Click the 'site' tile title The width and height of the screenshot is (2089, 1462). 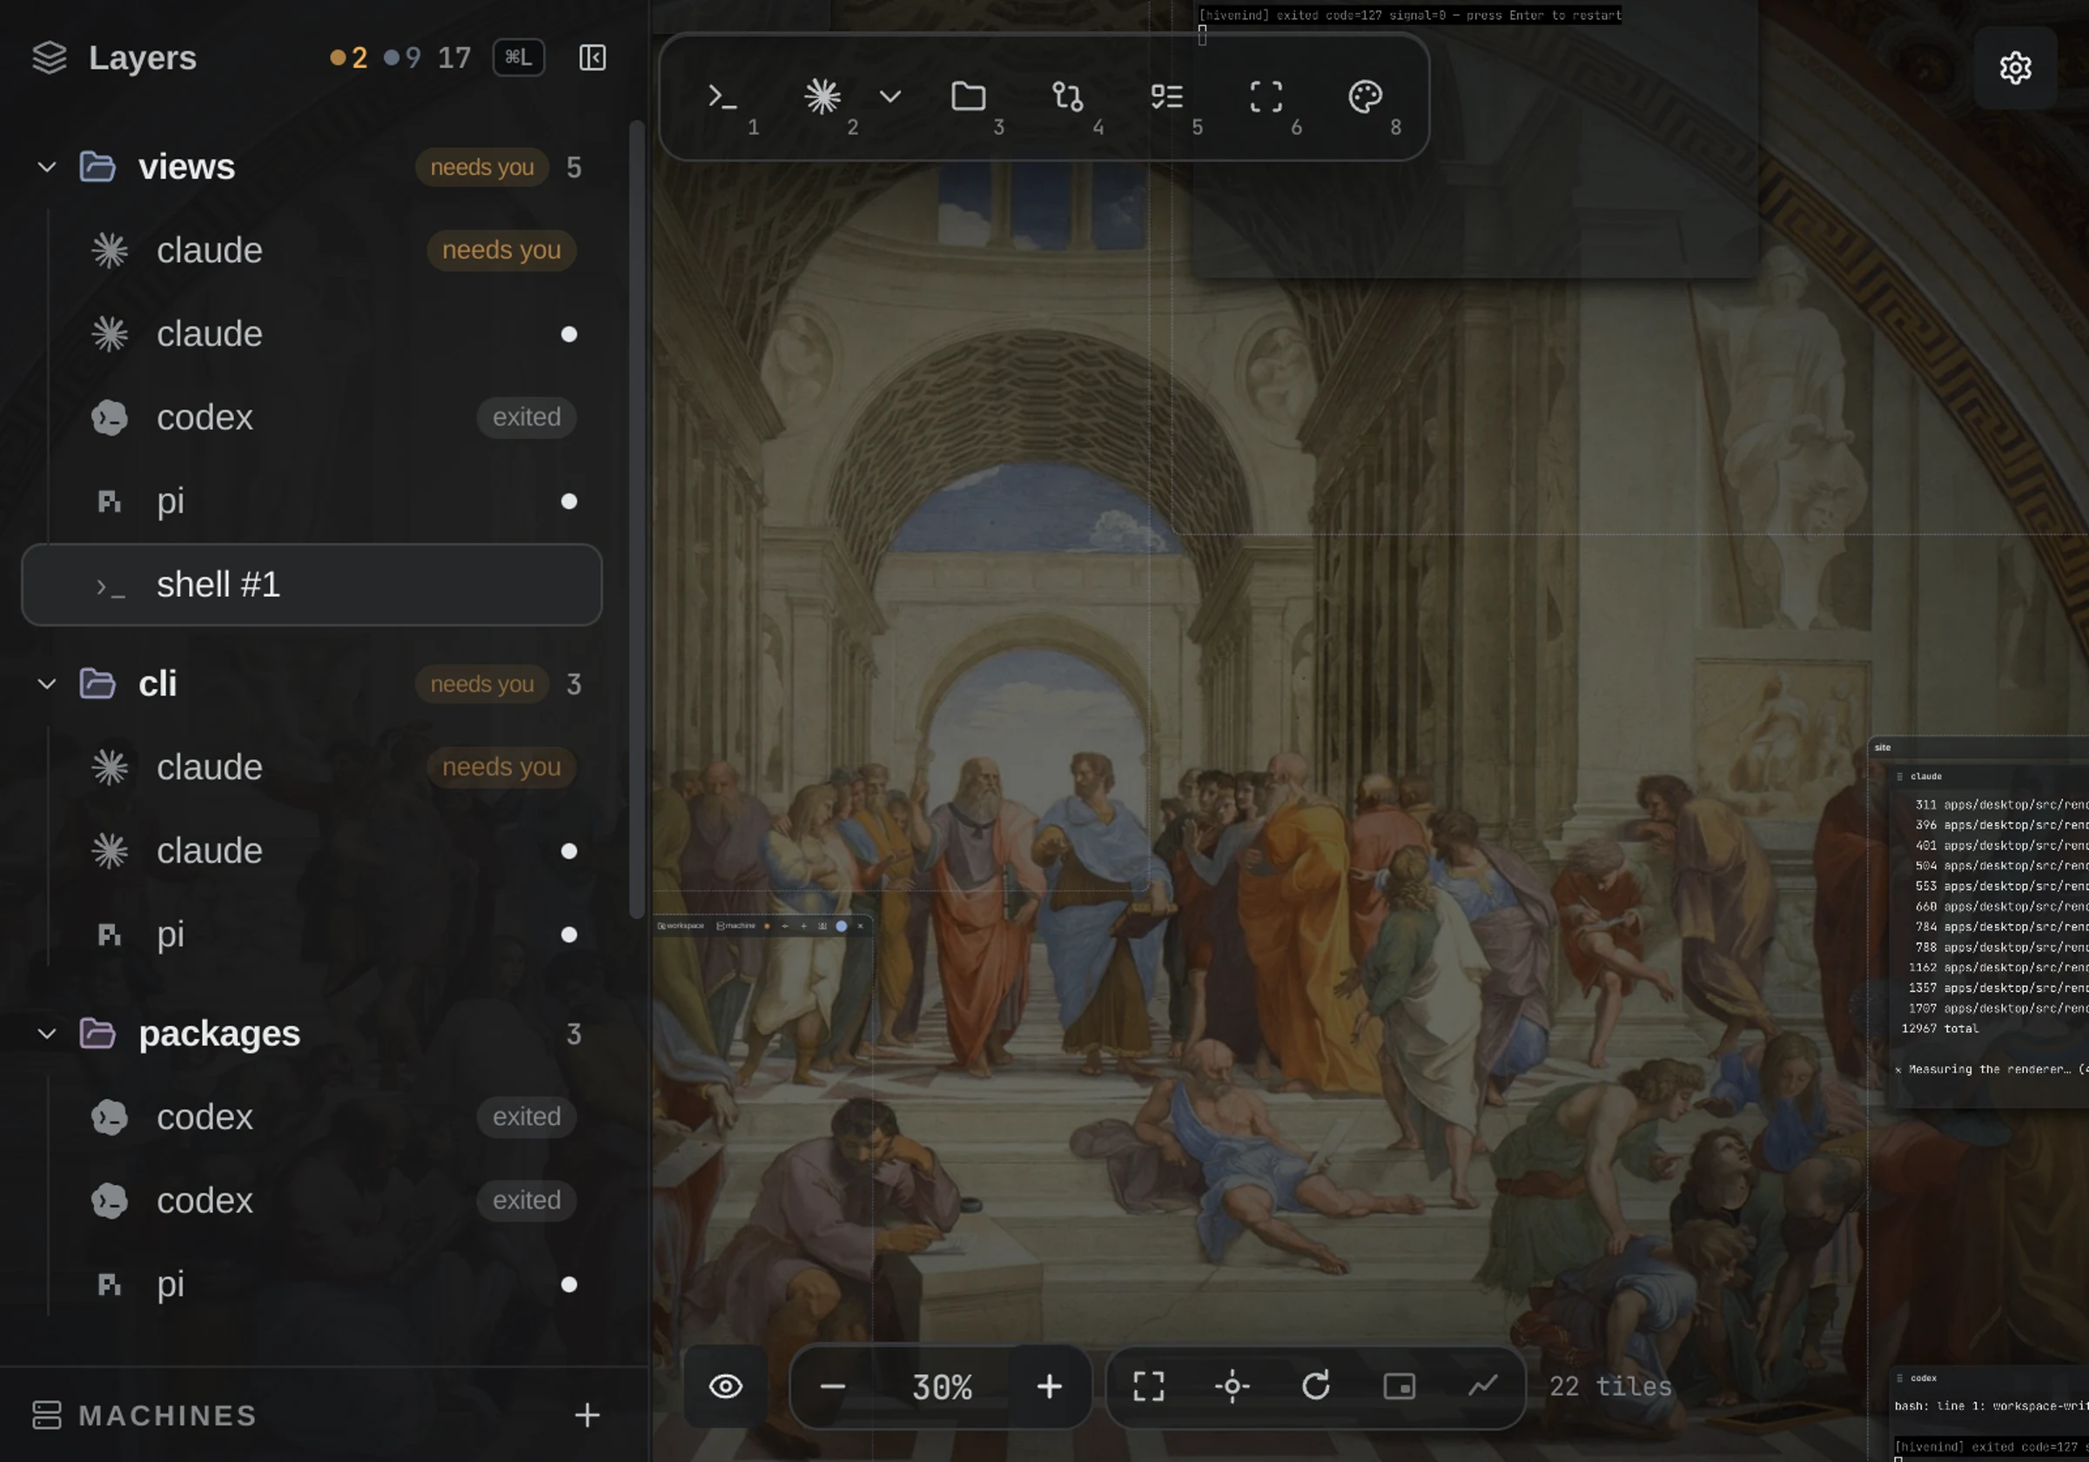tap(1883, 748)
